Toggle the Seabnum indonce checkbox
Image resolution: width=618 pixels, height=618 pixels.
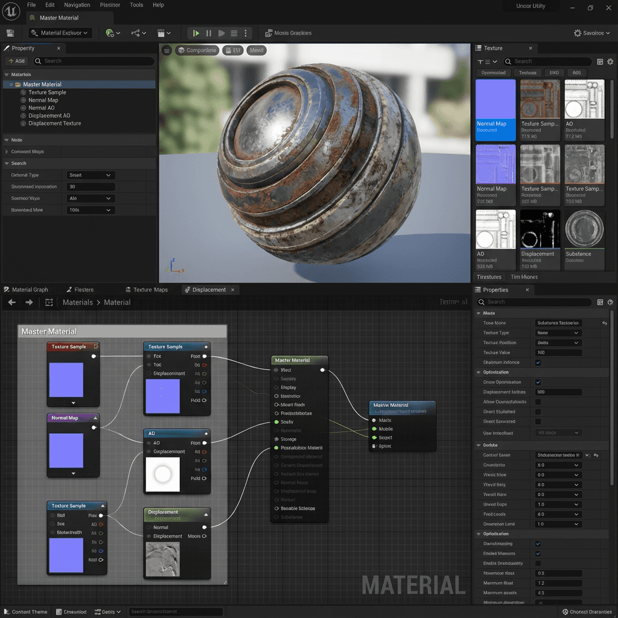[x=538, y=363]
